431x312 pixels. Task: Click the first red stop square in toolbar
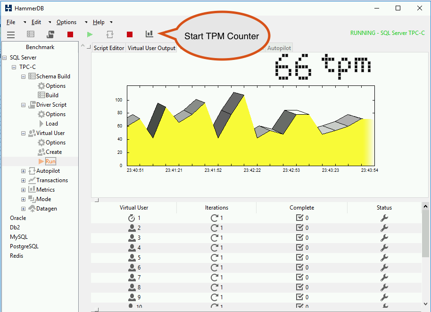coord(70,34)
